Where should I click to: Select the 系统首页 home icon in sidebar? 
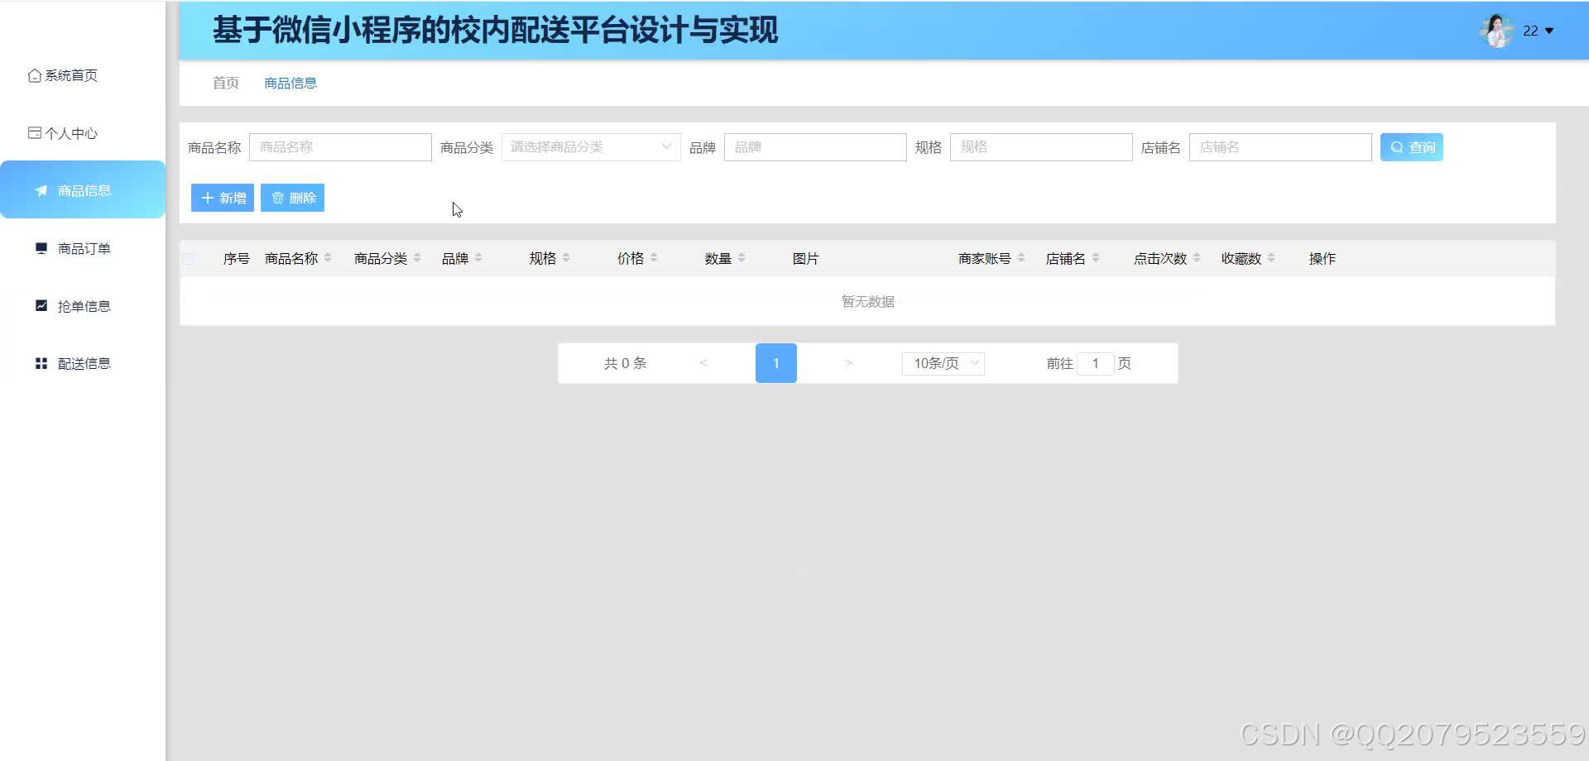point(34,74)
